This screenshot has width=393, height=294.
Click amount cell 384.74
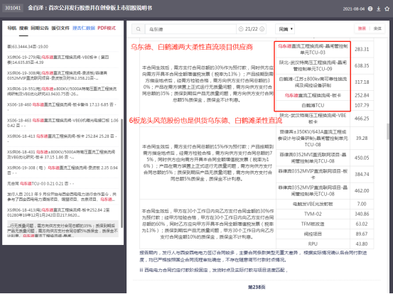click(362, 174)
